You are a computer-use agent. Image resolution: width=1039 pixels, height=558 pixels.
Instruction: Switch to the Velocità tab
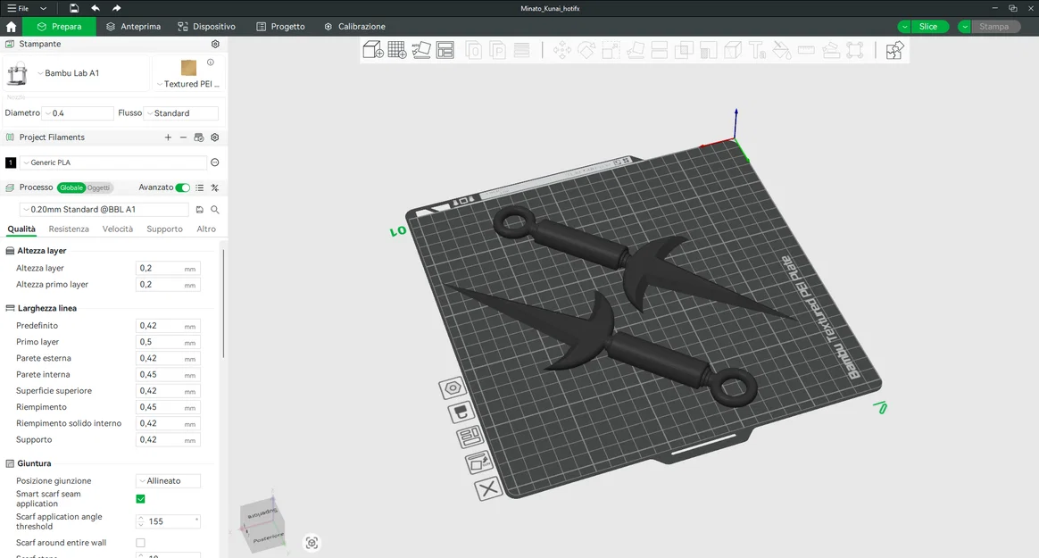117,229
